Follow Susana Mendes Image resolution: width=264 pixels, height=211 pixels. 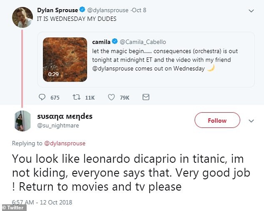coord(217,121)
